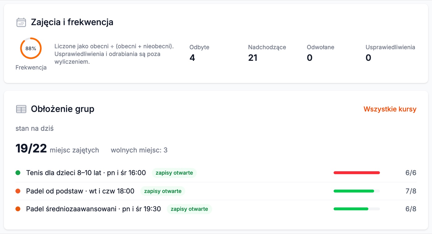This screenshot has width=432, height=234.
Task: Click the Liczone jako obecni explanation text
Action: 114,54
